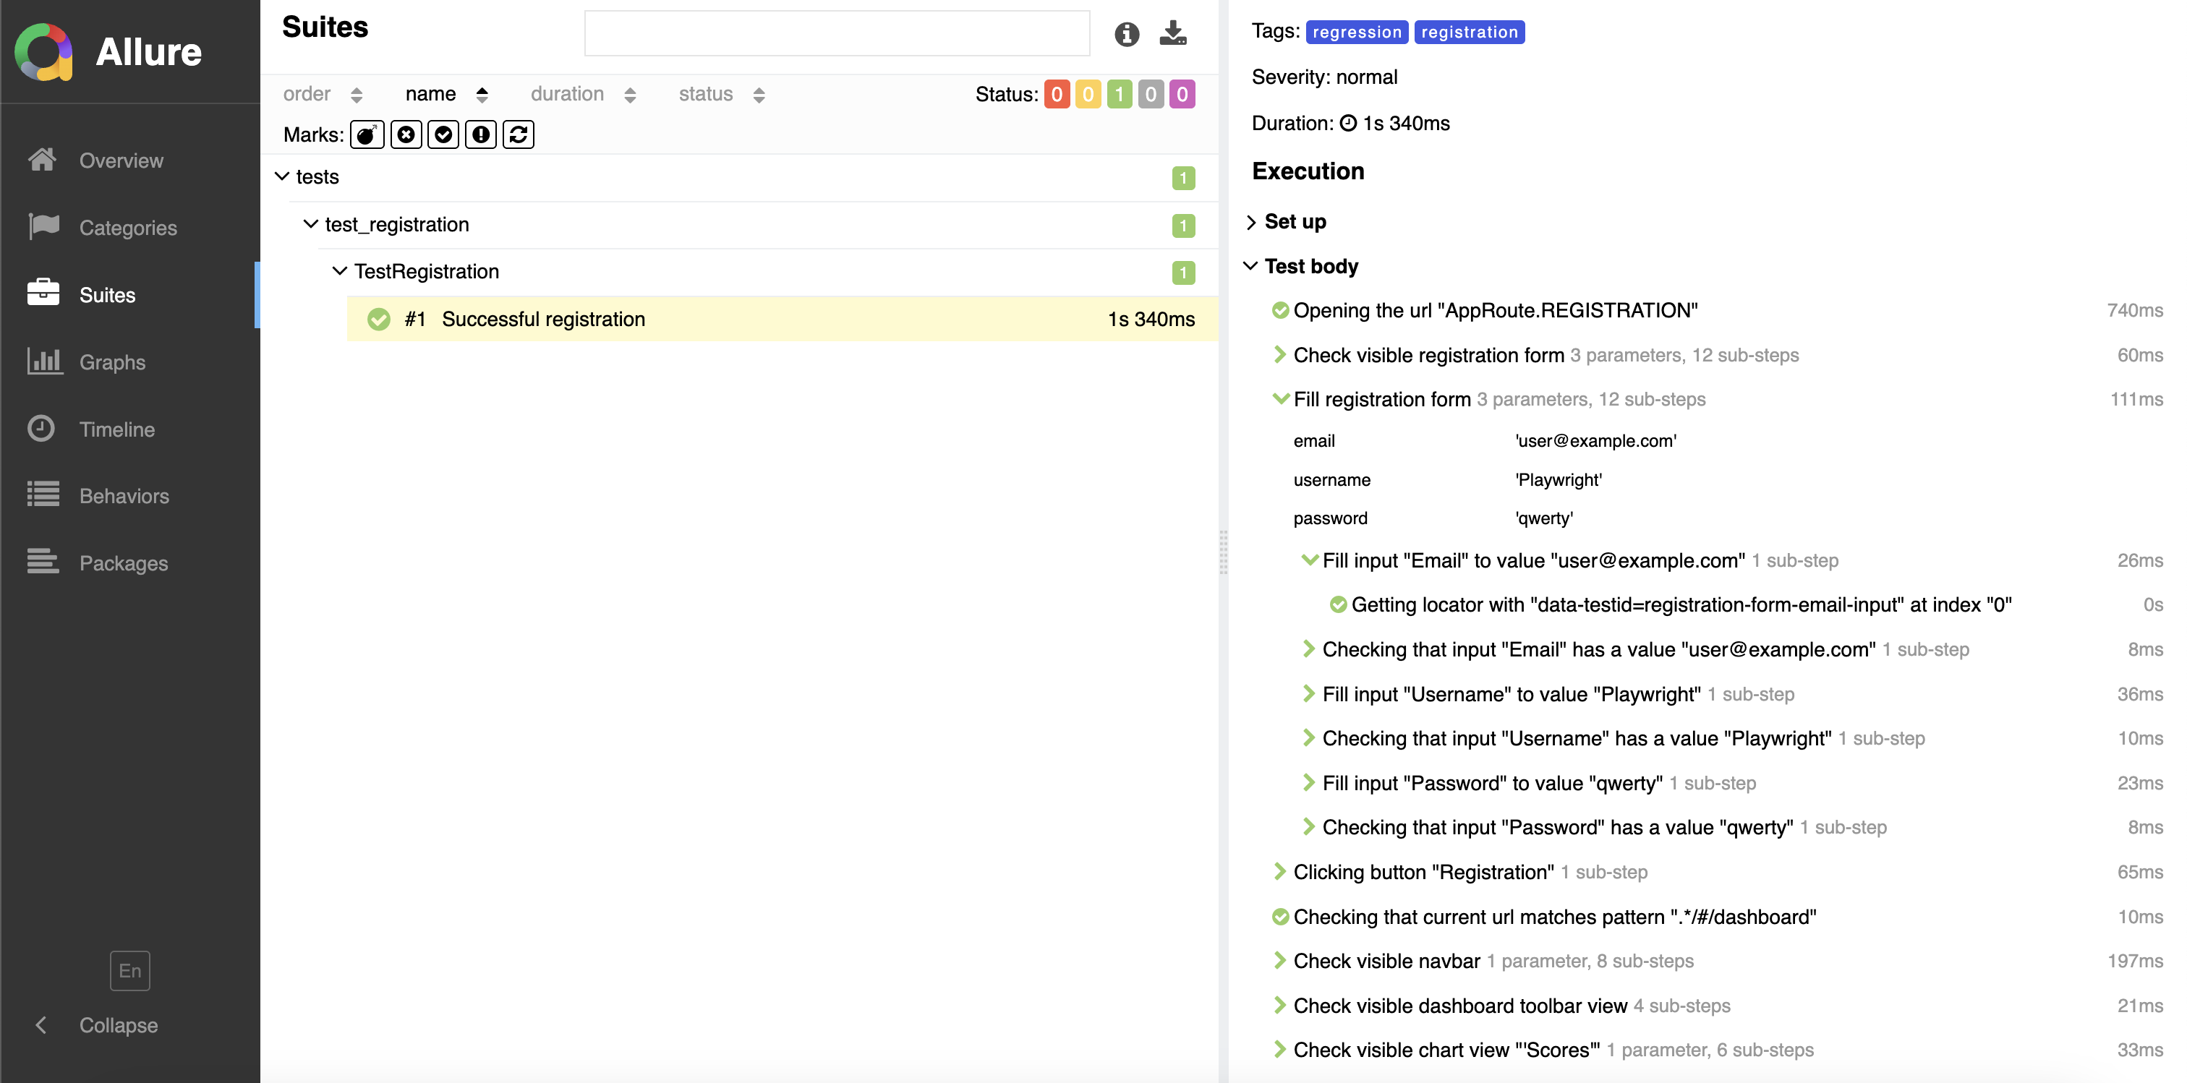
Task: Click the Allure logo icon
Action: [x=43, y=52]
